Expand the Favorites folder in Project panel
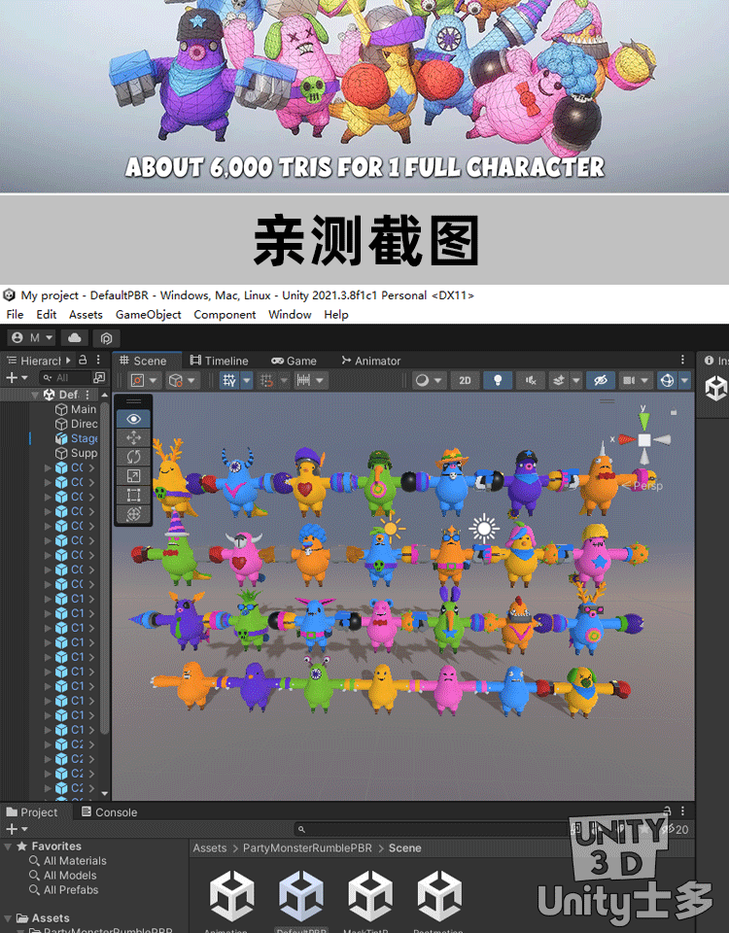 (x=9, y=847)
